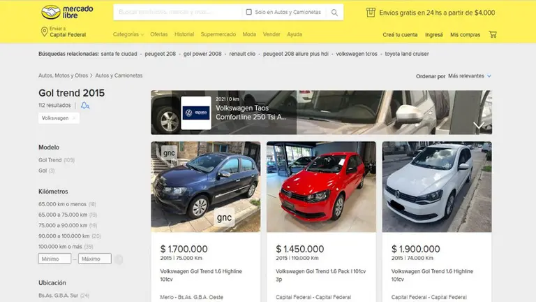Screen dimensions: 536x302
Task: Filter '65.000 a 75.000 km'
Action: 63,215
